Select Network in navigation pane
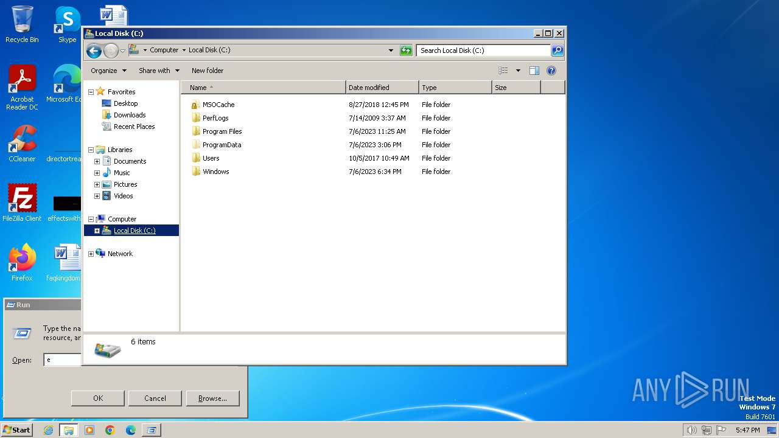Screen dimensions: 779x438 click(120, 254)
